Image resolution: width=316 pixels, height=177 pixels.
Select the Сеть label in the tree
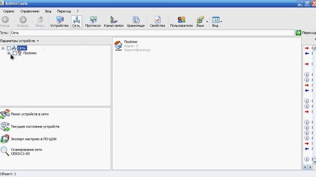click(x=22, y=48)
